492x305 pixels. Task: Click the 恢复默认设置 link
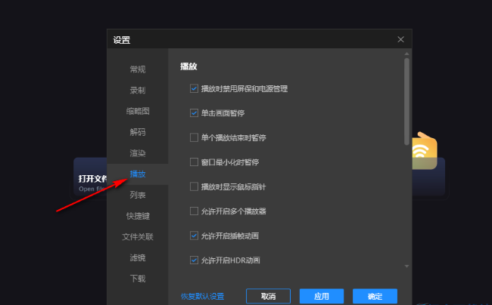click(202, 296)
